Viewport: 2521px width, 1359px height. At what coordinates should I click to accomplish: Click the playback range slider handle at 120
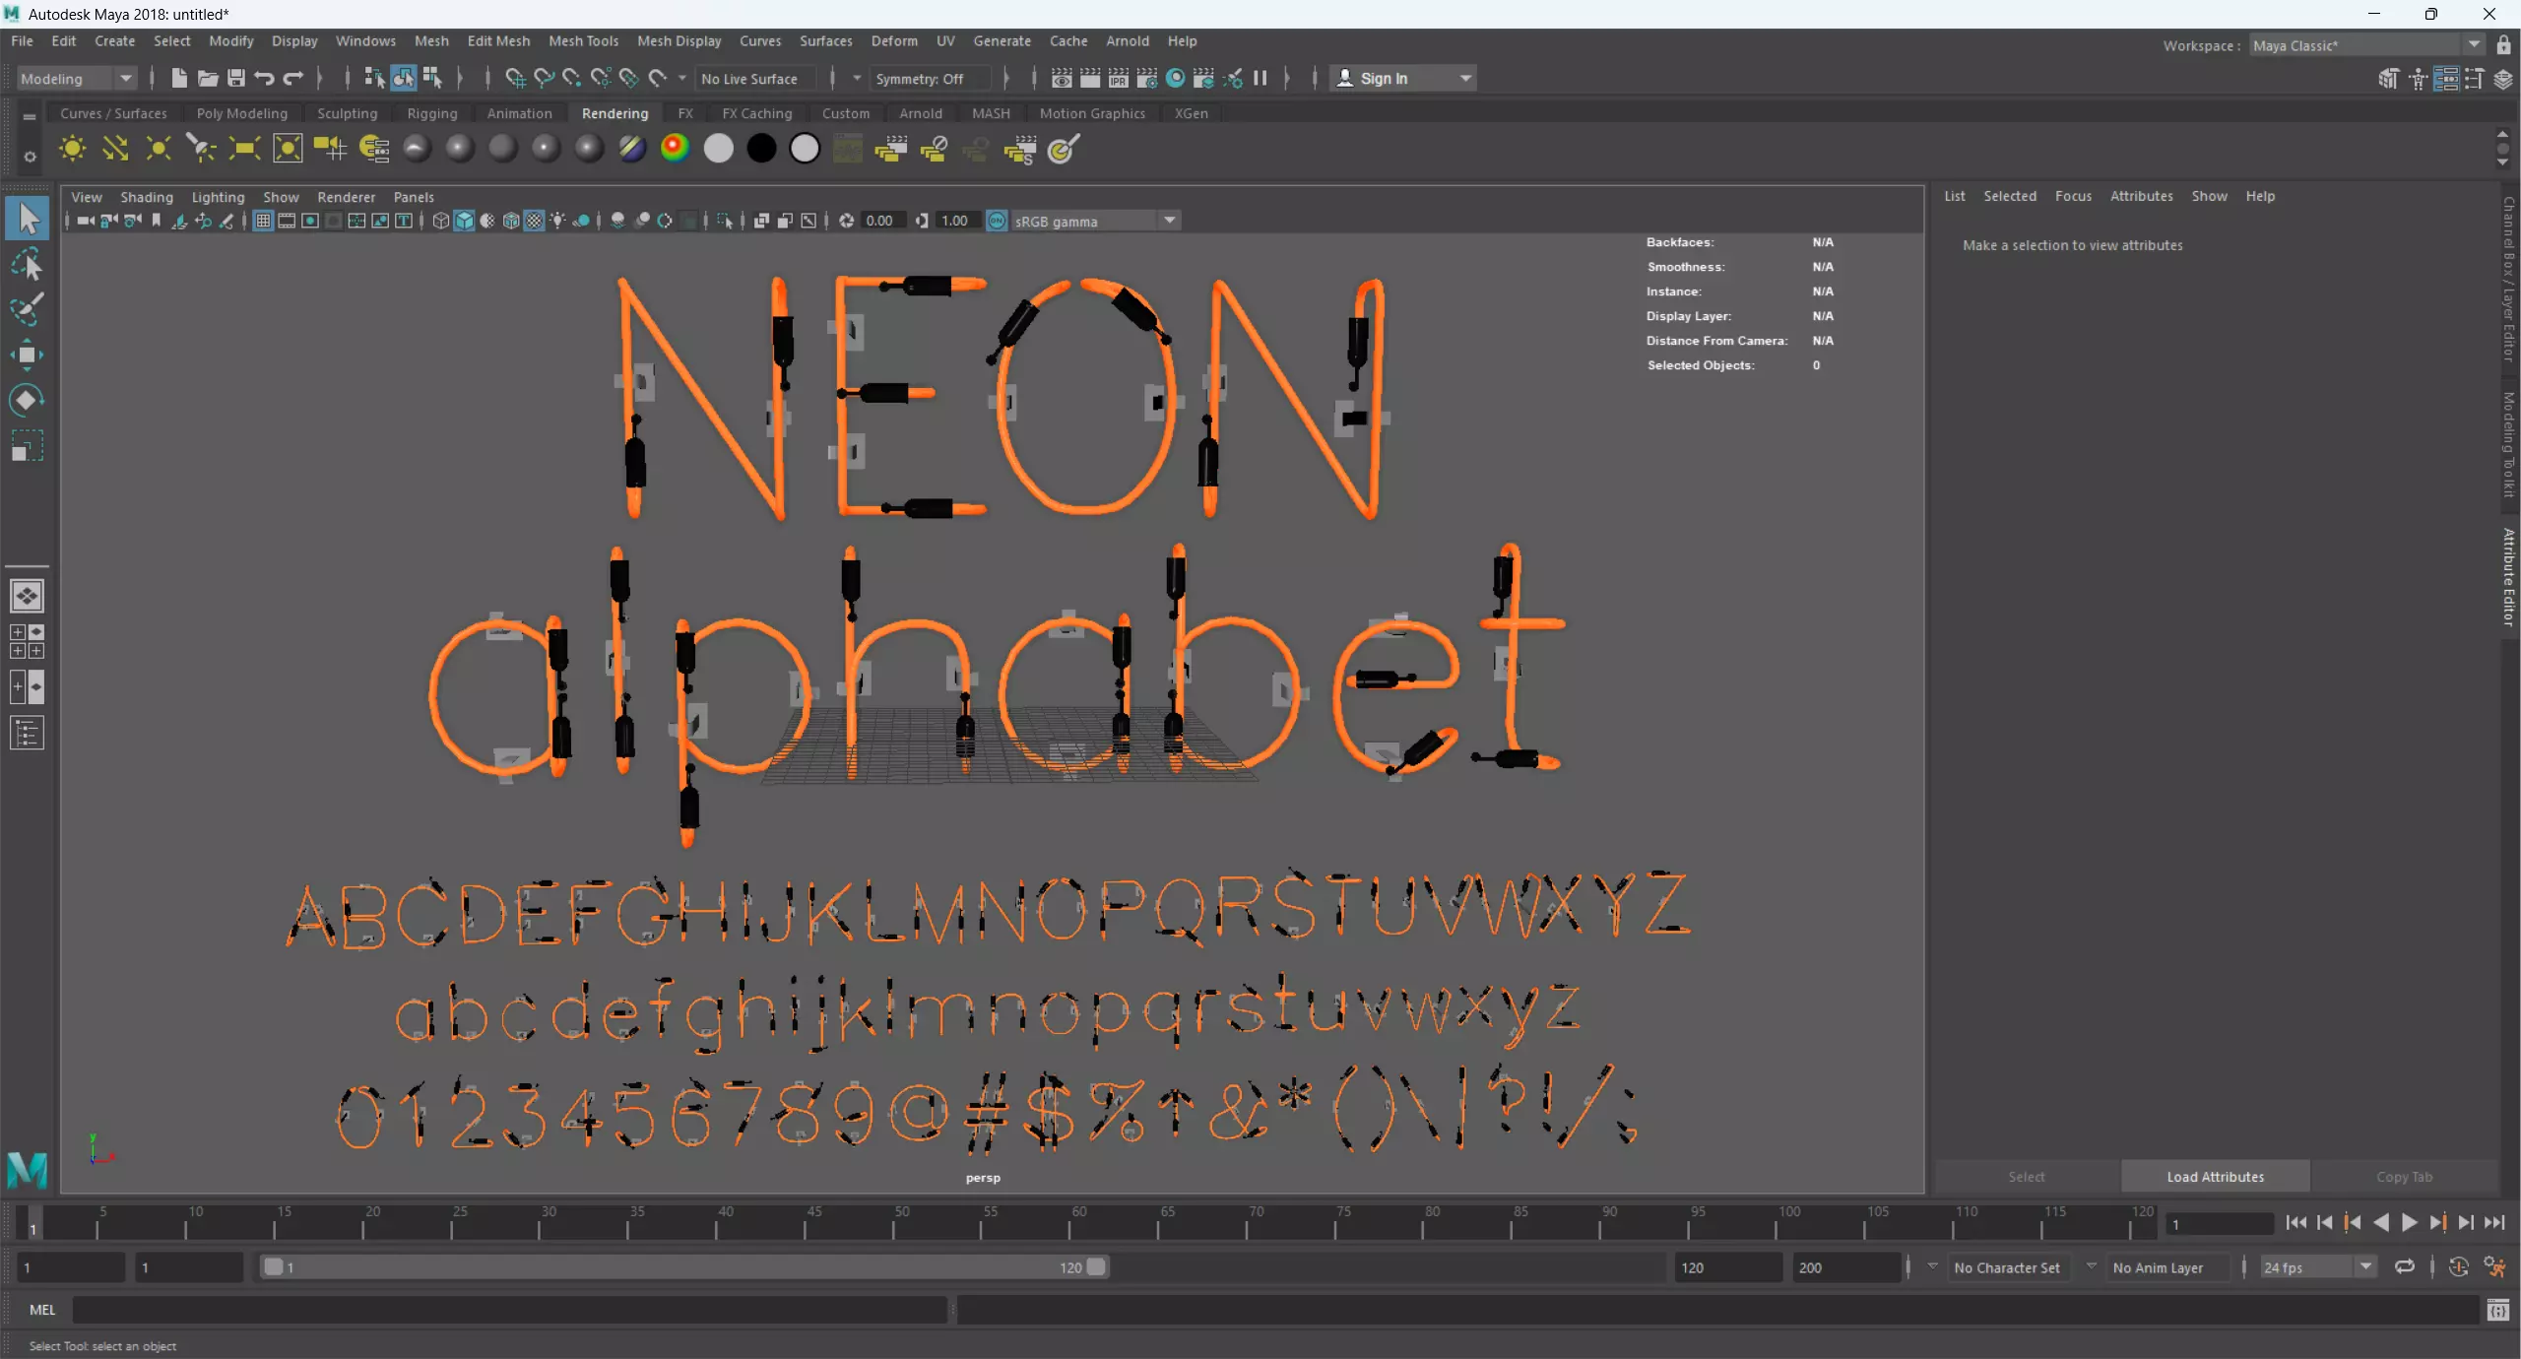coord(1095,1267)
